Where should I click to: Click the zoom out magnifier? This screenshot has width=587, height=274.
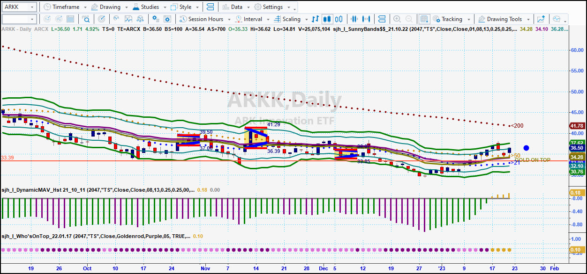click(409, 19)
